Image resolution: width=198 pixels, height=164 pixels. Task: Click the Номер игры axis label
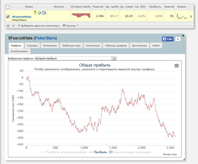pos(170,154)
